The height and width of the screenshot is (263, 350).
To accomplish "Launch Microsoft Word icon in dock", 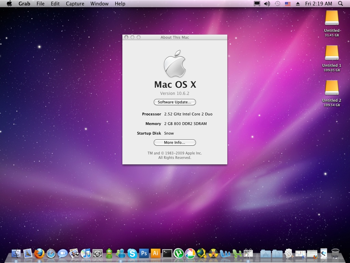I will 225,254.
